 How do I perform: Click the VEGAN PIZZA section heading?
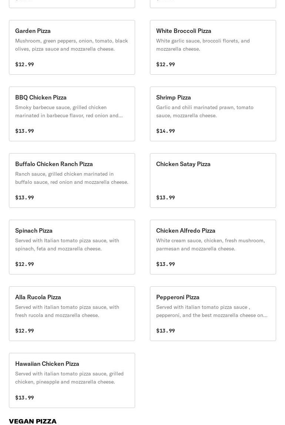pyautogui.click(x=33, y=421)
